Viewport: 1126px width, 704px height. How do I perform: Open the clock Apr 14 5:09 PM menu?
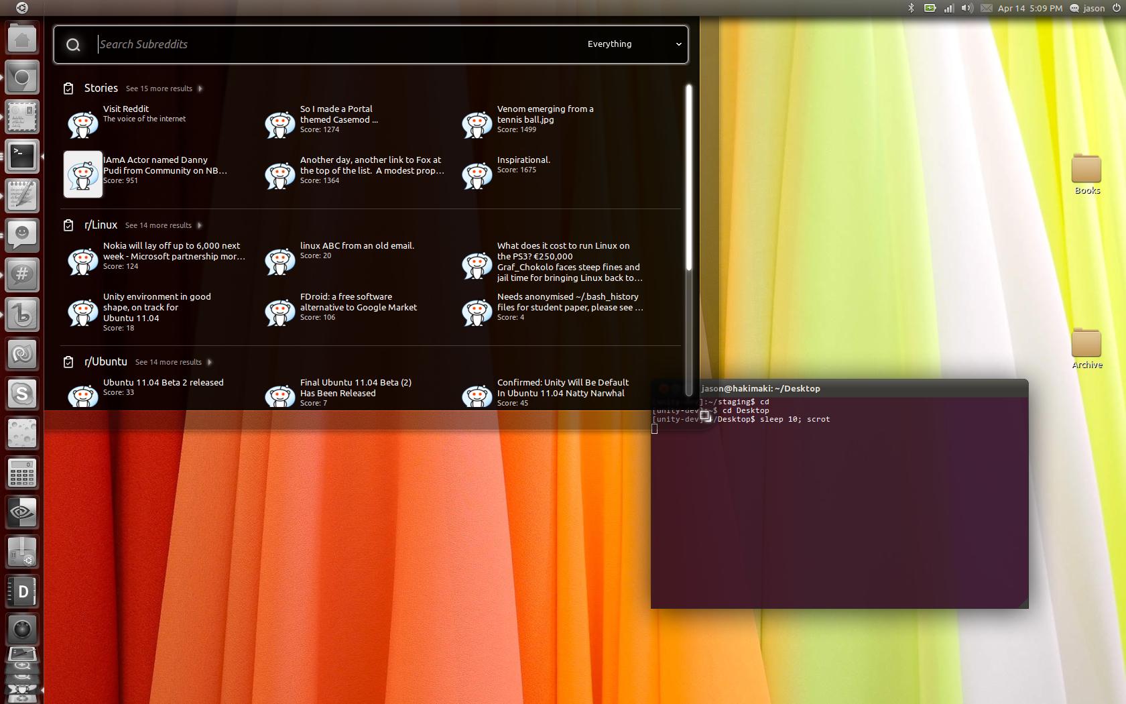1029,8
